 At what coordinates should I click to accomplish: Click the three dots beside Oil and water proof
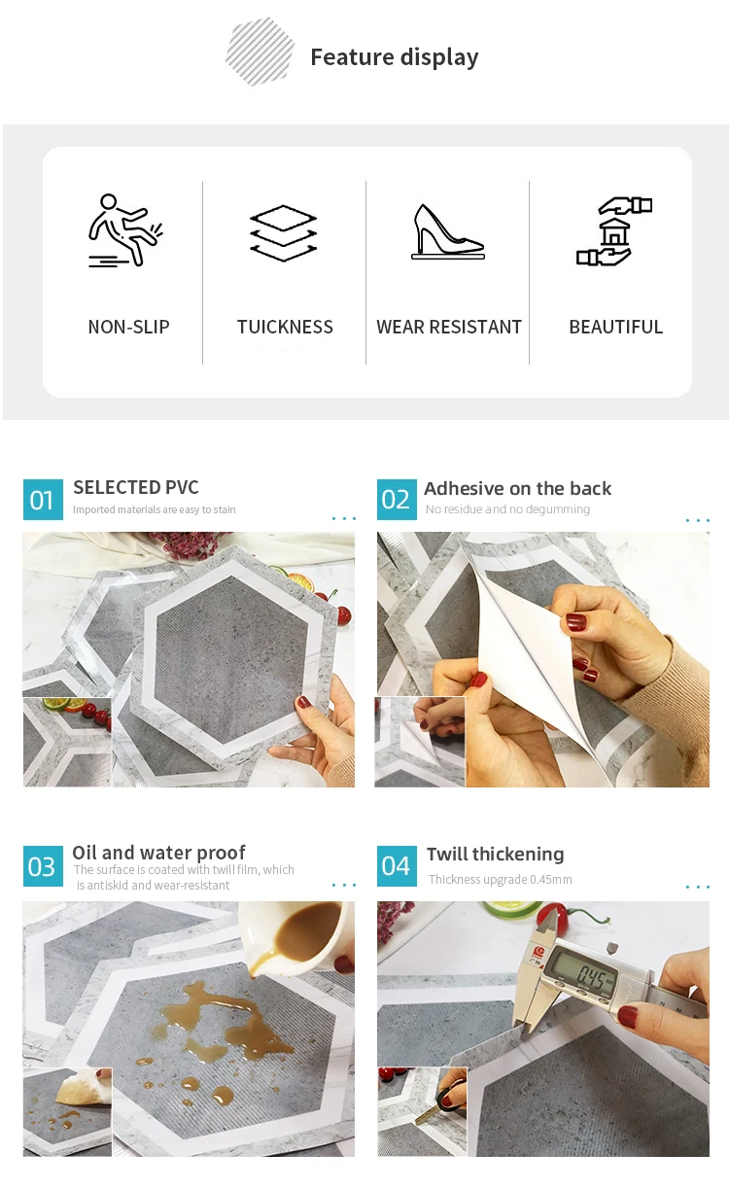[x=344, y=886]
